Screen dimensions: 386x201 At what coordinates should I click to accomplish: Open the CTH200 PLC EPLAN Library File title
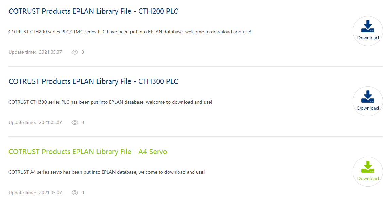(93, 11)
